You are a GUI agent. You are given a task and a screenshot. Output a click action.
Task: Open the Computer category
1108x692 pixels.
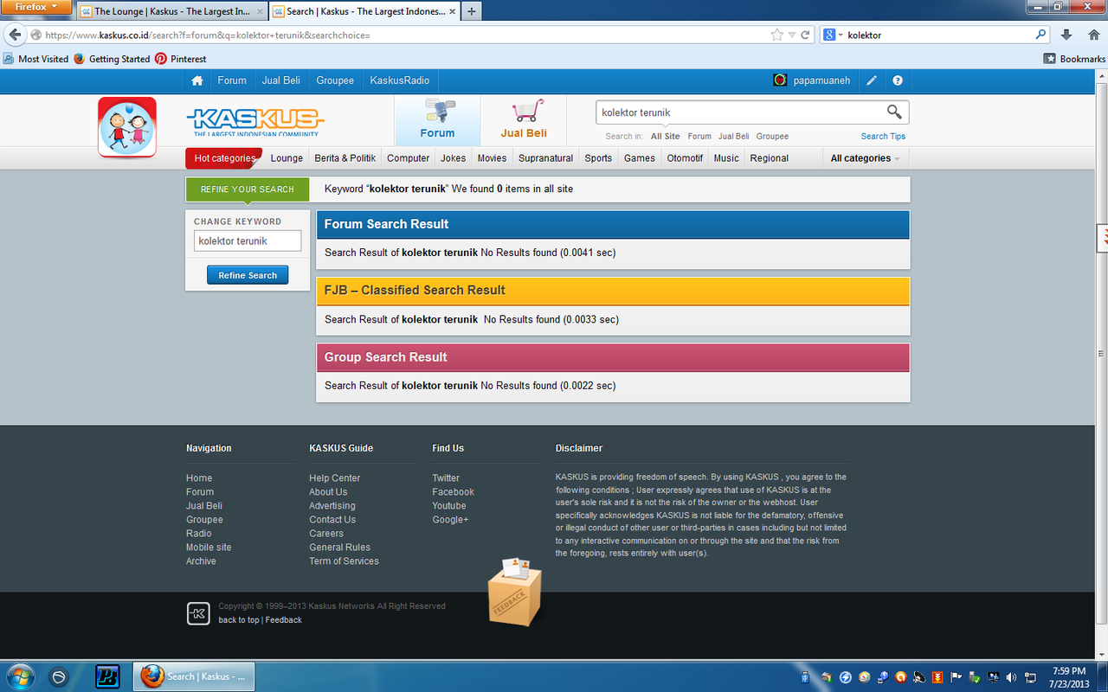(408, 158)
